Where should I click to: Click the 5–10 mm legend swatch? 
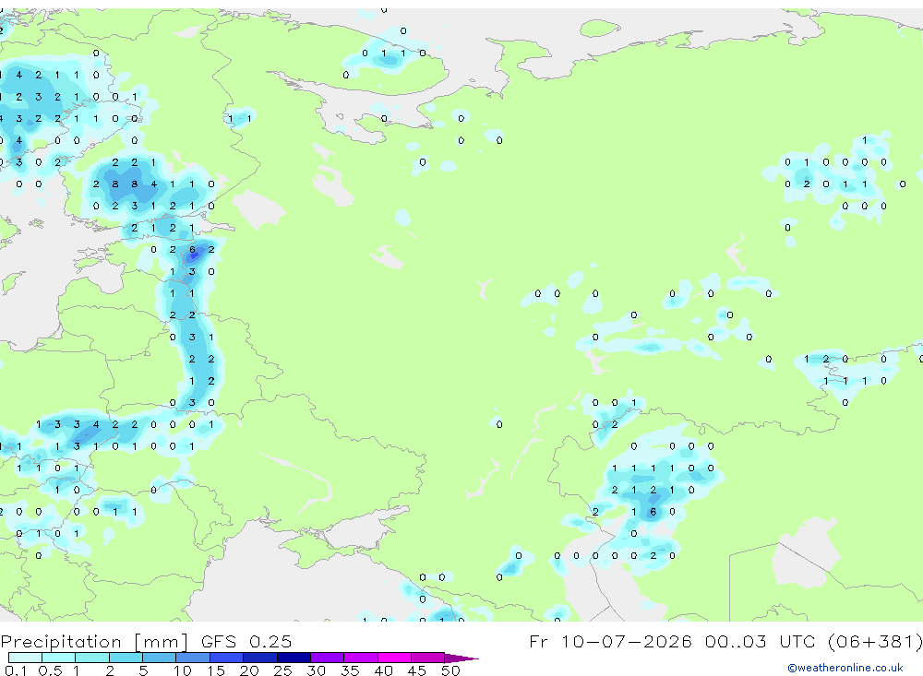pyautogui.click(x=160, y=658)
